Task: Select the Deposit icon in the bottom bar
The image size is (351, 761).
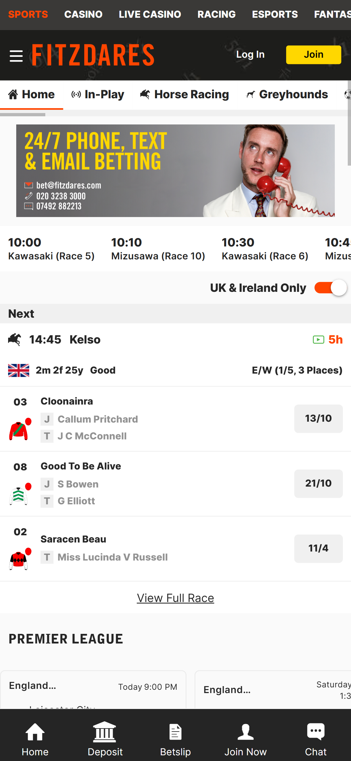Action: pos(105,739)
